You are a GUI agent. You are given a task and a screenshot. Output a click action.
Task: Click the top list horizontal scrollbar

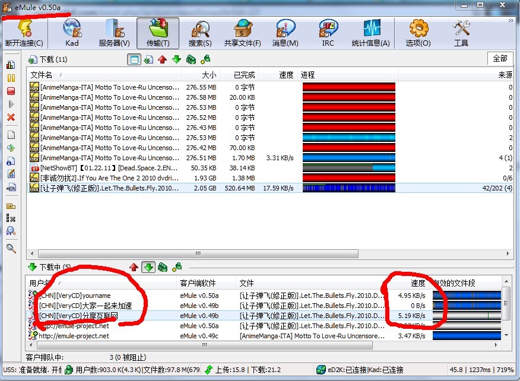pos(198,253)
